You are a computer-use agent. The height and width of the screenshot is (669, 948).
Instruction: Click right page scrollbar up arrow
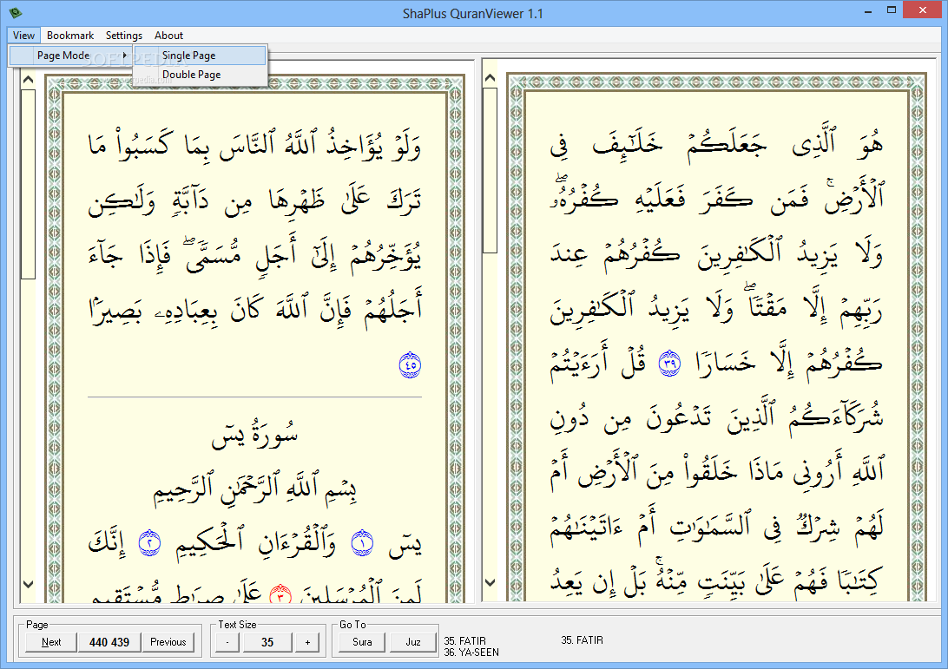pos(490,78)
